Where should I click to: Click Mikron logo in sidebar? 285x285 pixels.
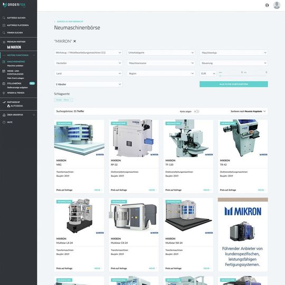point(14,47)
